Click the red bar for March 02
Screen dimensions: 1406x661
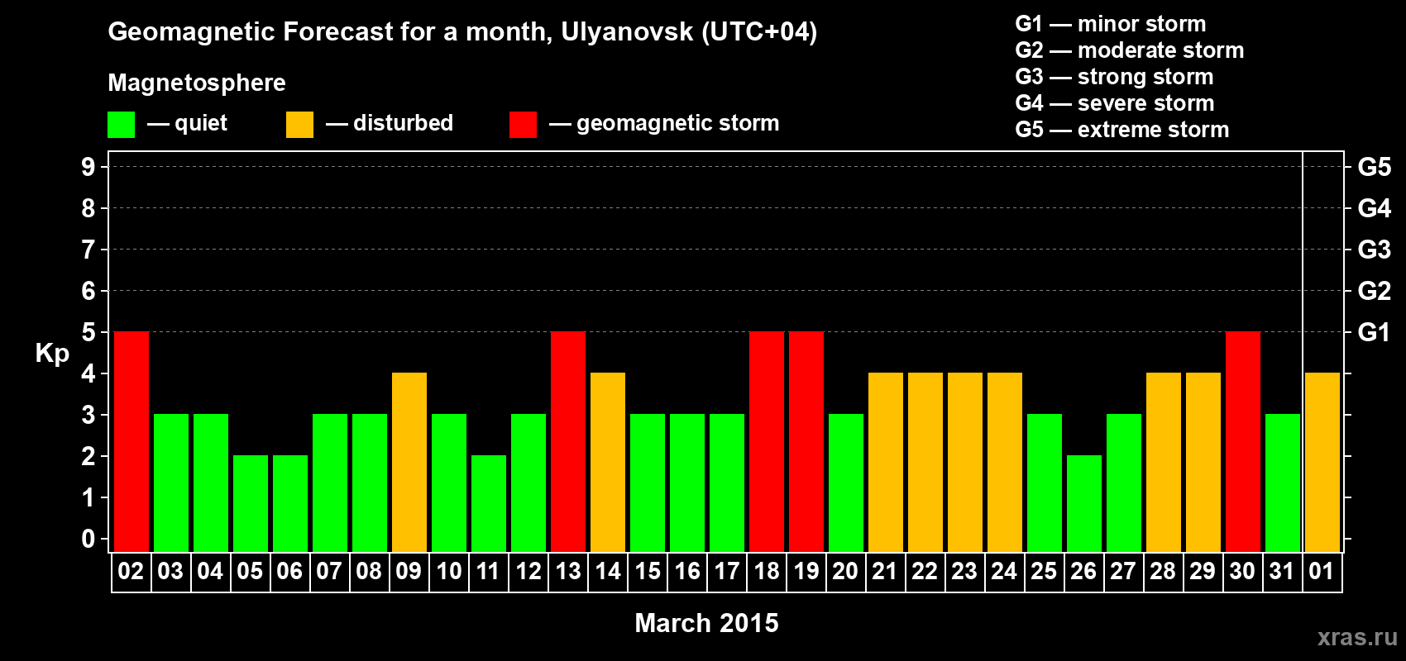pos(132,442)
